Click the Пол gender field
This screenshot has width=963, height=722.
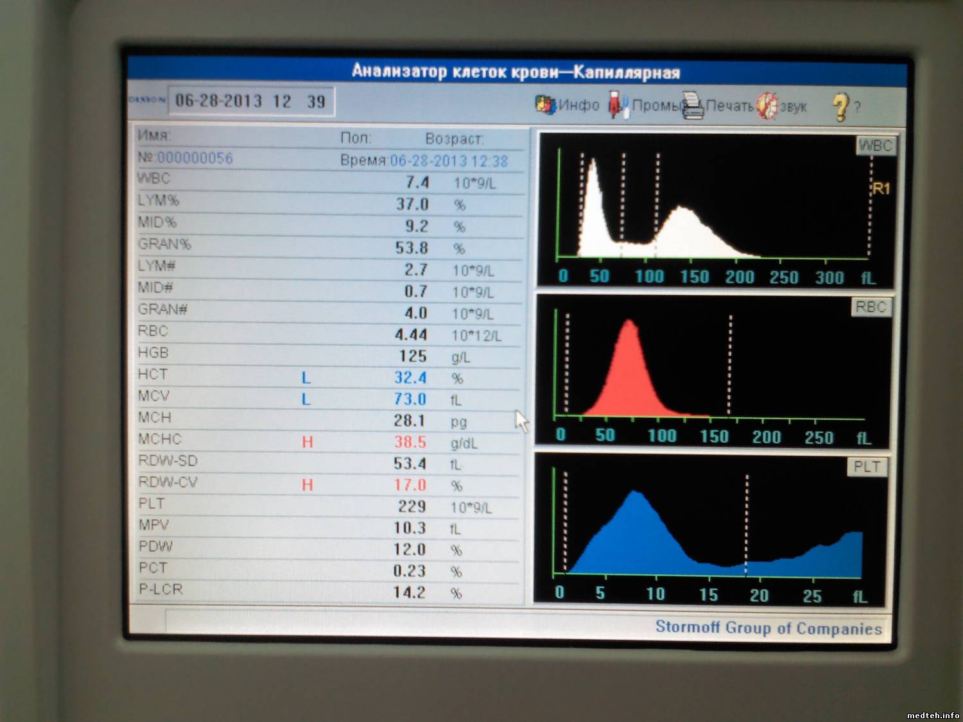356,138
